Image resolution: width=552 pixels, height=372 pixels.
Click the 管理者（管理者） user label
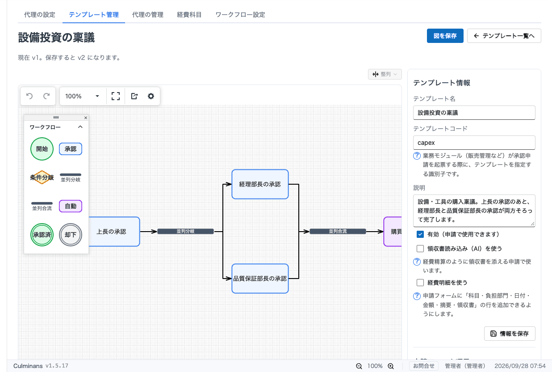tap(465, 366)
